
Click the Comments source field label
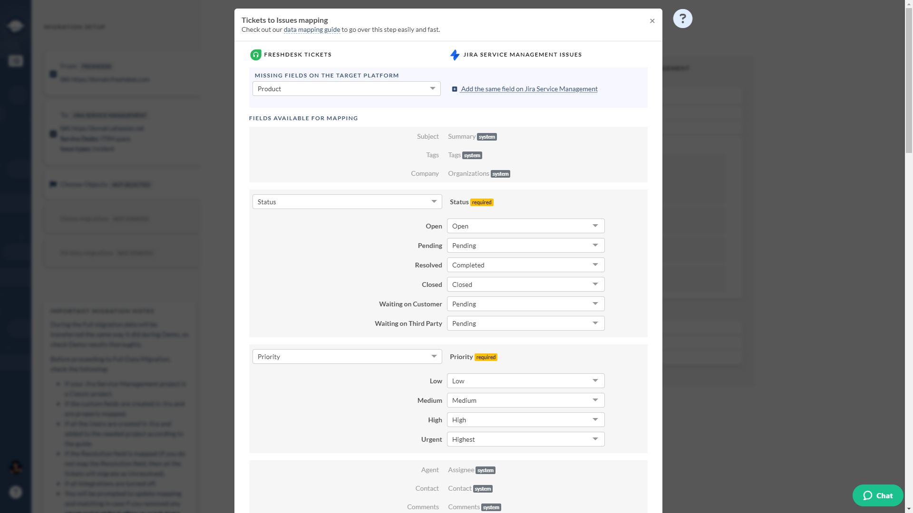[x=423, y=507]
